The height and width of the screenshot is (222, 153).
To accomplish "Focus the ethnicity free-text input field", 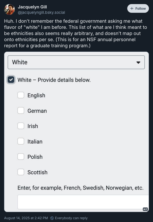I will tap(83, 202).
